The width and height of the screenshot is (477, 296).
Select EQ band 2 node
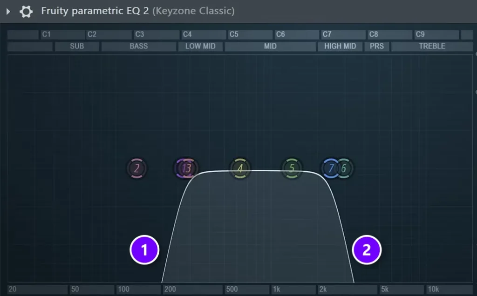(136, 168)
